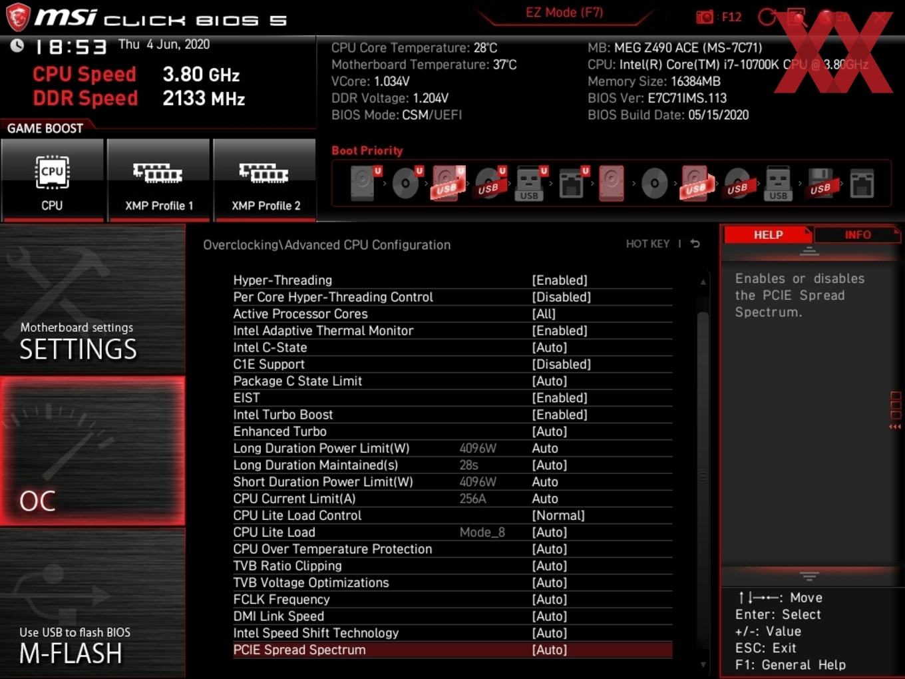Viewport: 905px width, 679px height.
Task: Click the clock icon beside the time
Action: pos(17,45)
